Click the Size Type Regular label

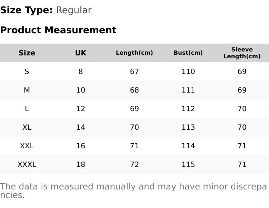pos(46,10)
